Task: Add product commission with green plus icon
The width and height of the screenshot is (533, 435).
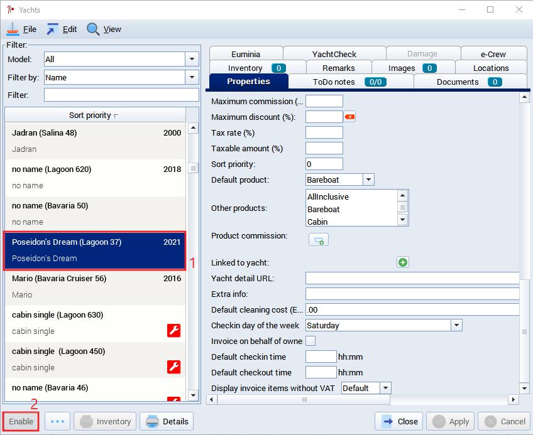Action: [x=319, y=240]
